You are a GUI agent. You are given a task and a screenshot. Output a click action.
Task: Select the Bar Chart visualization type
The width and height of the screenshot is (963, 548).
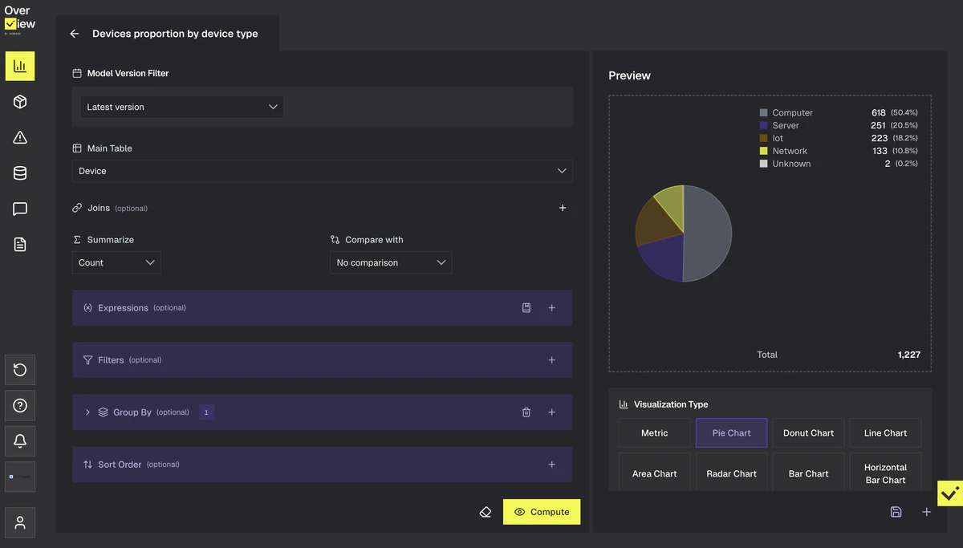(x=808, y=473)
